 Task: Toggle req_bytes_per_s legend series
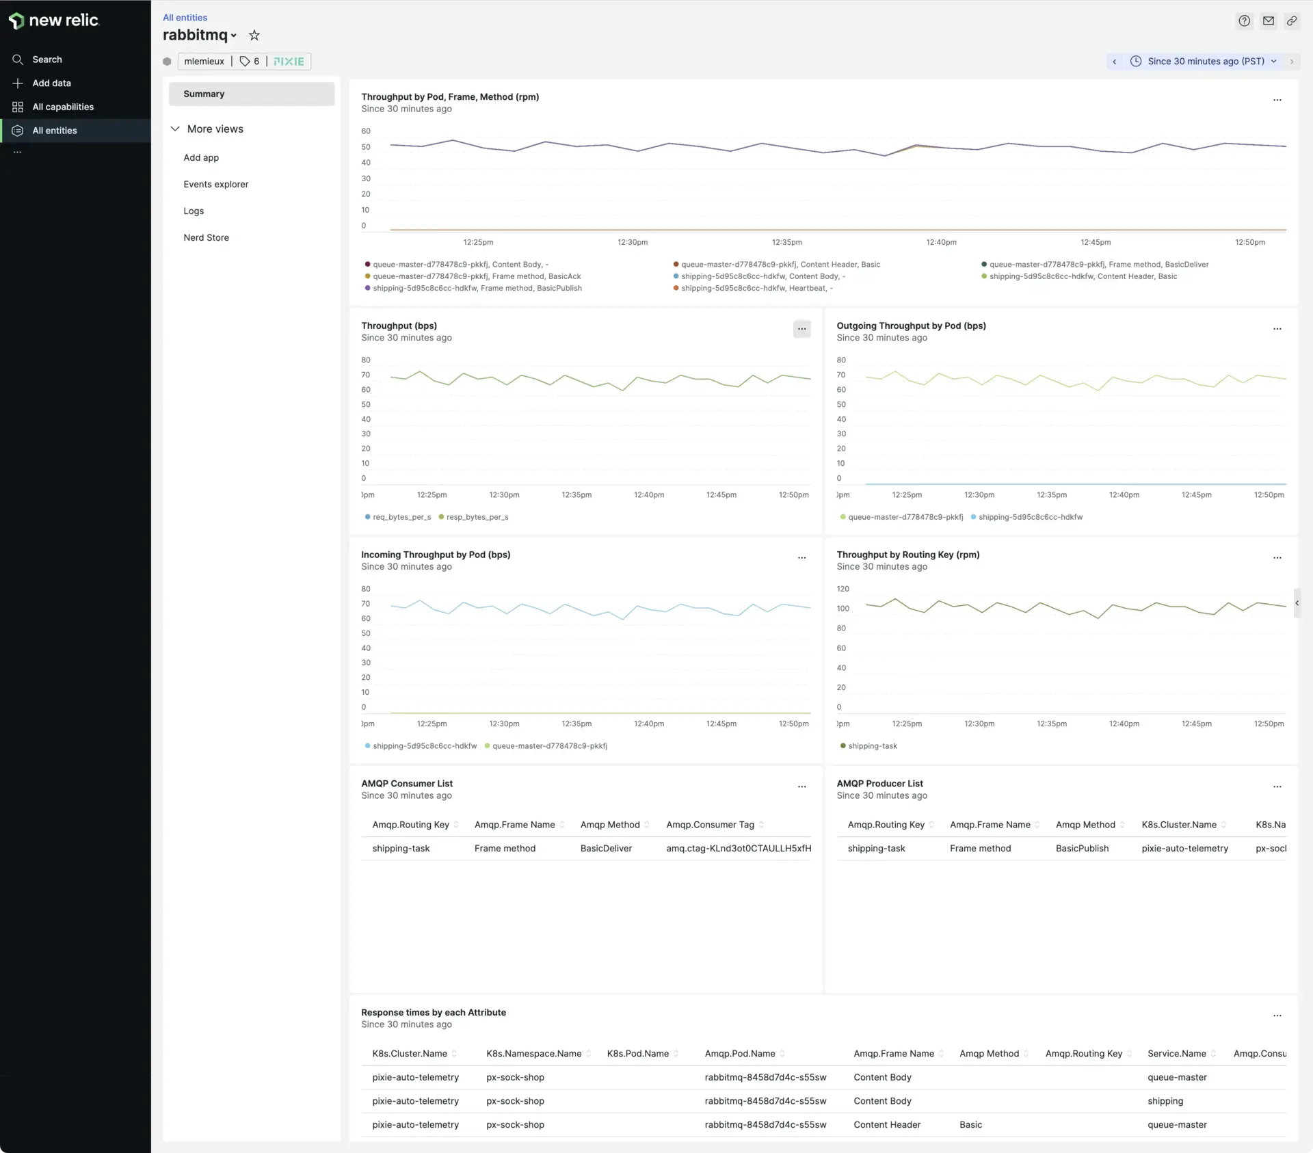tap(401, 517)
